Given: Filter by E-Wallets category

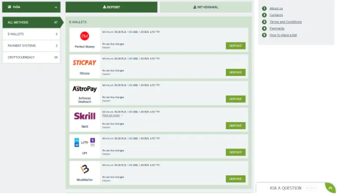Looking at the screenshot, I should 31,34.
